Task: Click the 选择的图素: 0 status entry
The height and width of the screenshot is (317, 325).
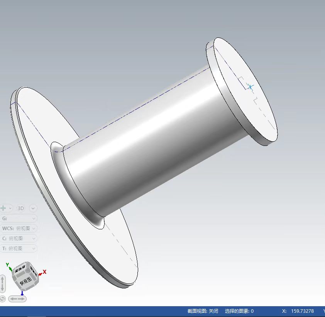Action: coord(239,311)
